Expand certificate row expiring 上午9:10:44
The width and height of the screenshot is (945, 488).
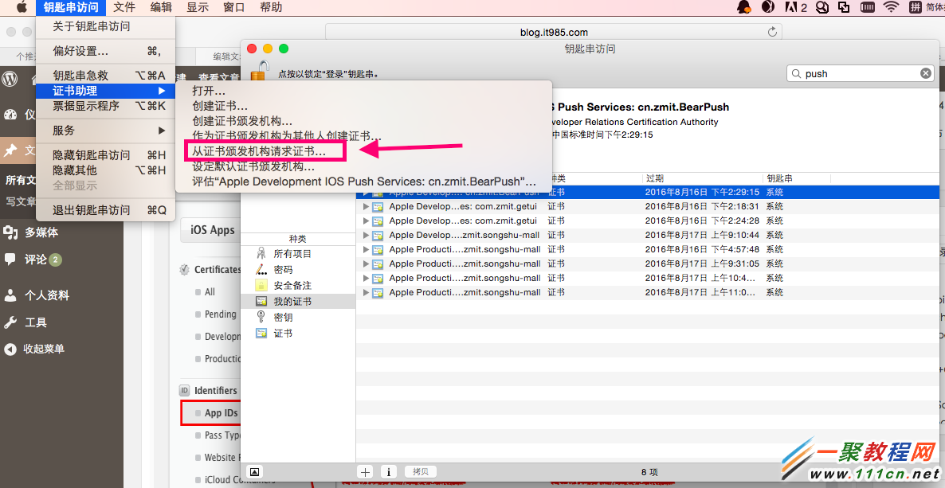tap(365, 235)
